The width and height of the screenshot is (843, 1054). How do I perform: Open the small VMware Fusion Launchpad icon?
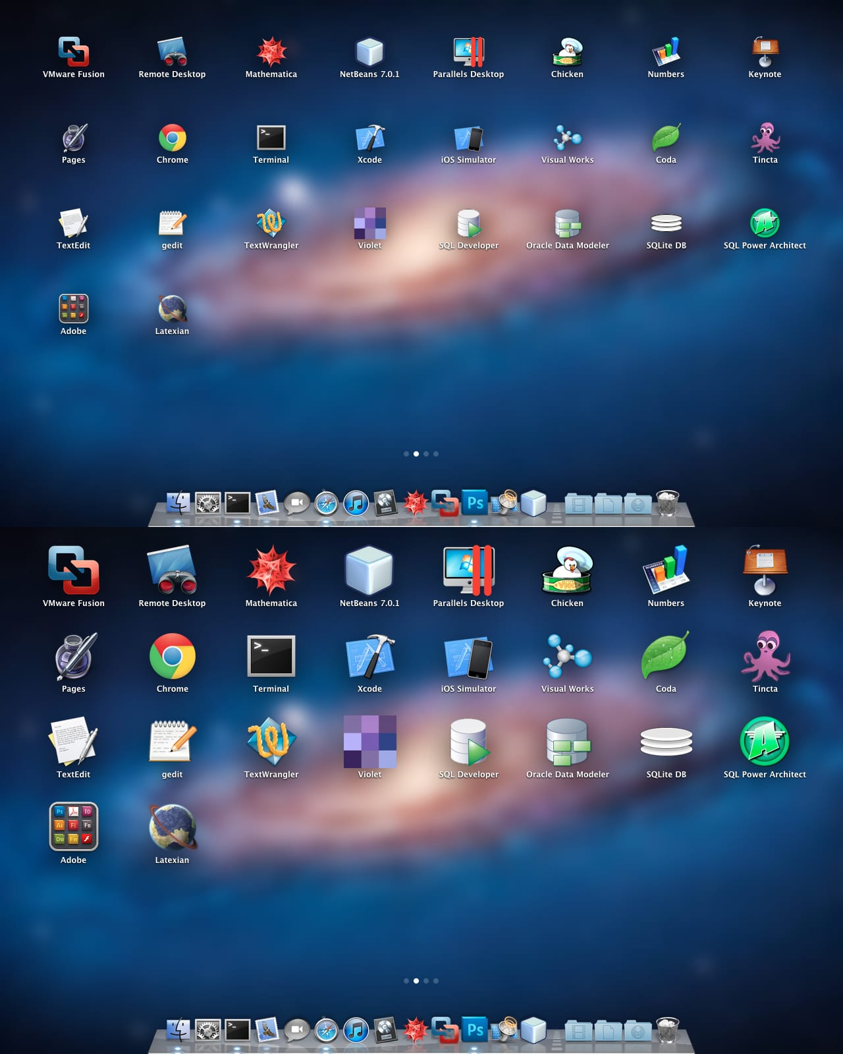click(x=73, y=51)
